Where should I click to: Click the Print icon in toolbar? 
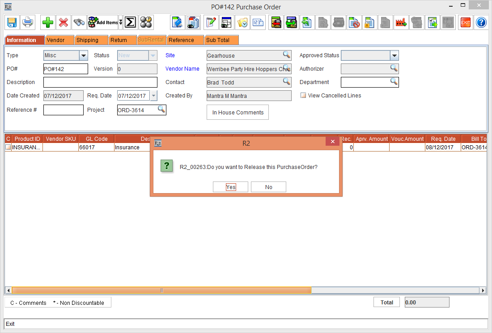coord(28,22)
